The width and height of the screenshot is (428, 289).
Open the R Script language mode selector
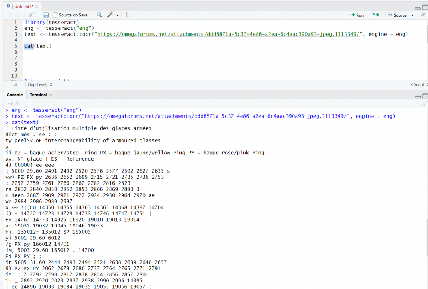418,84
